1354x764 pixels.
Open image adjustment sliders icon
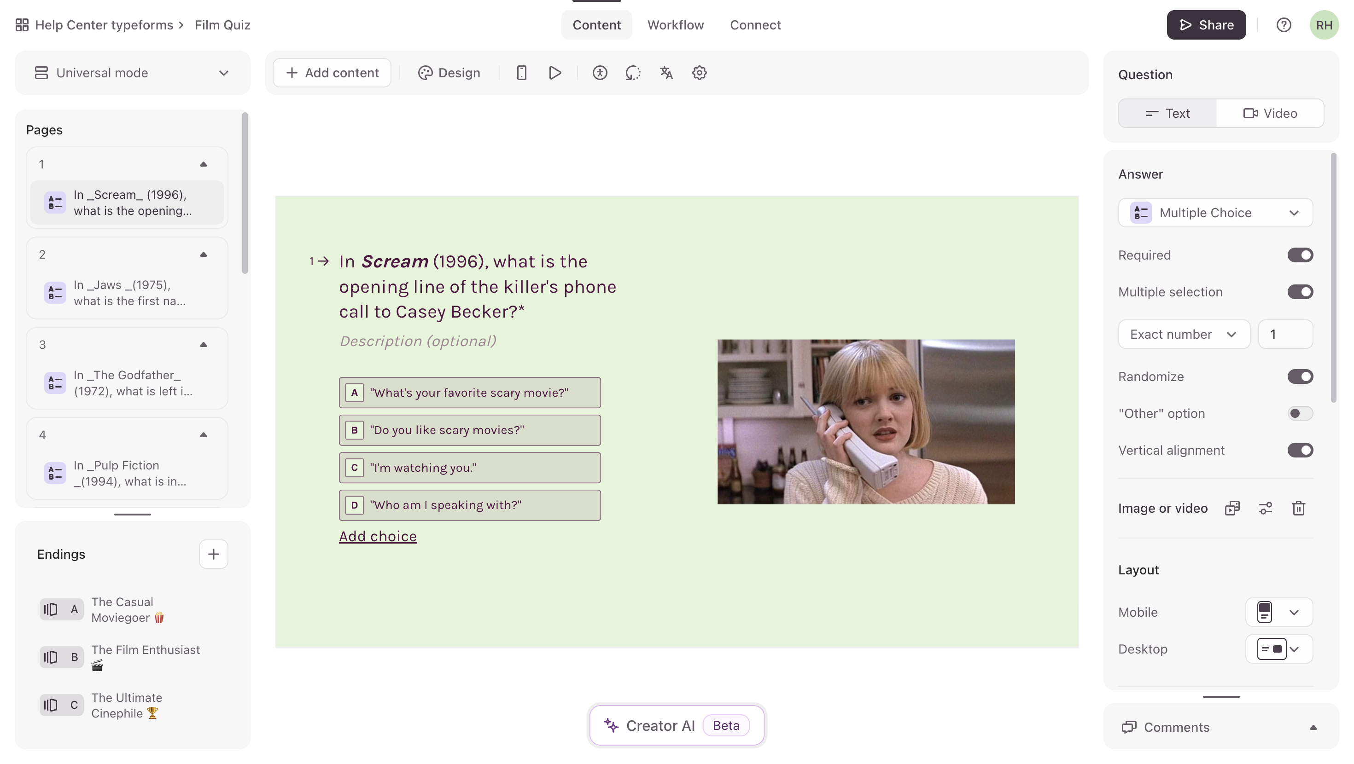click(x=1265, y=508)
